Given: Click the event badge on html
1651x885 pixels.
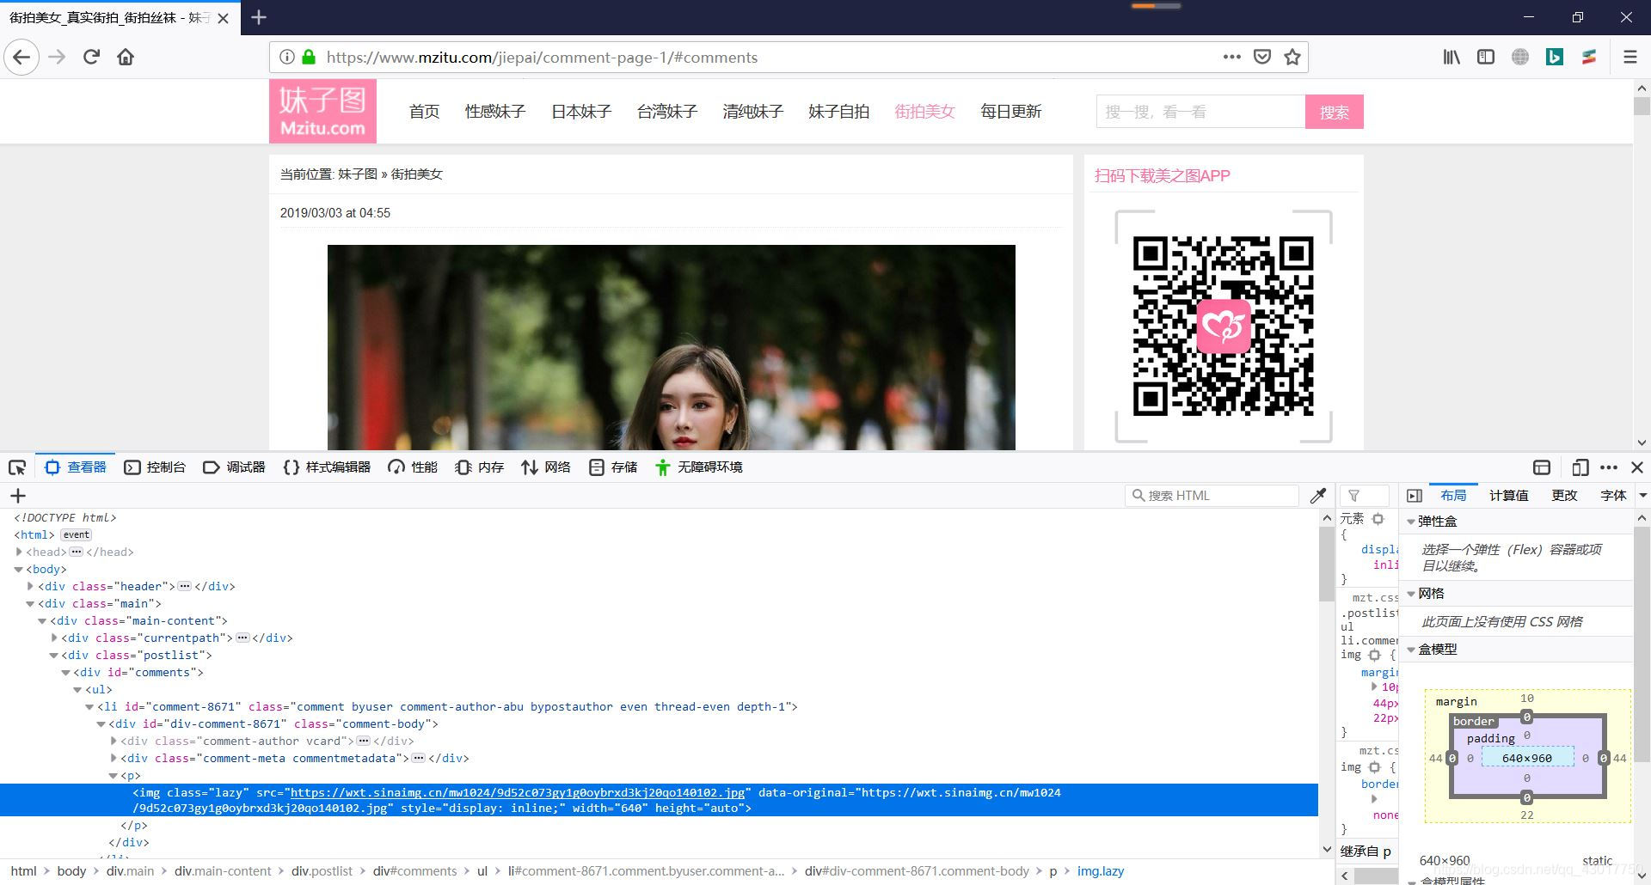Looking at the screenshot, I should pyautogui.click(x=77, y=535).
